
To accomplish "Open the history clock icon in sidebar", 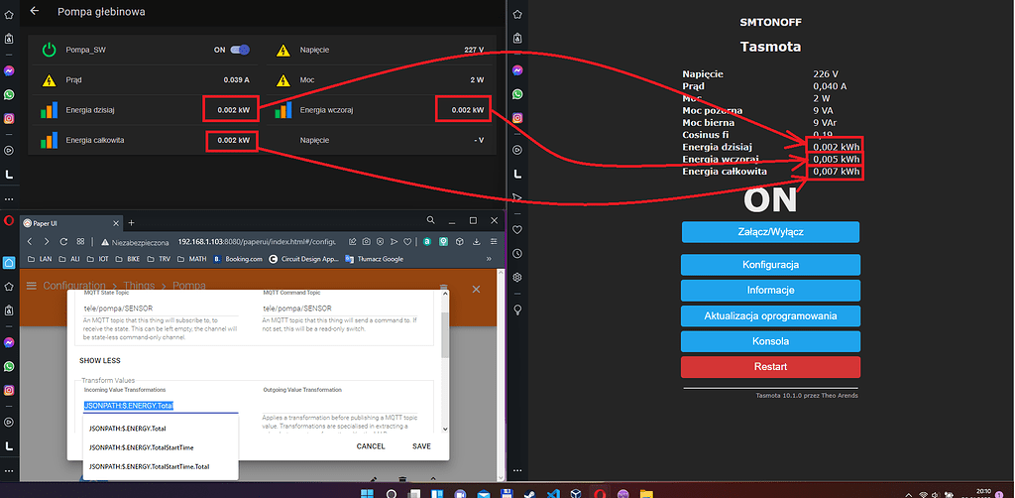I will [516, 254].
